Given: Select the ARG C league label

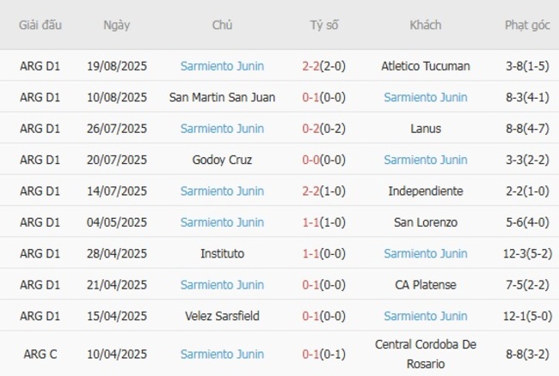Looking at the screenshot, I should click(40, 353).
